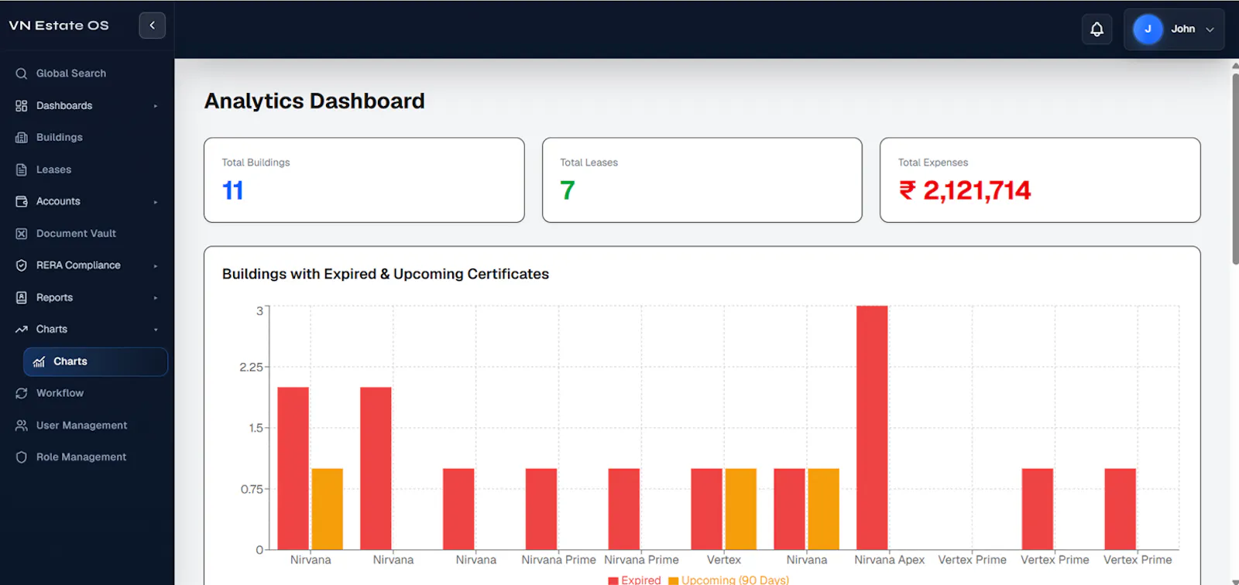Click the Role Management shield icon

click(x=22, y=457)
